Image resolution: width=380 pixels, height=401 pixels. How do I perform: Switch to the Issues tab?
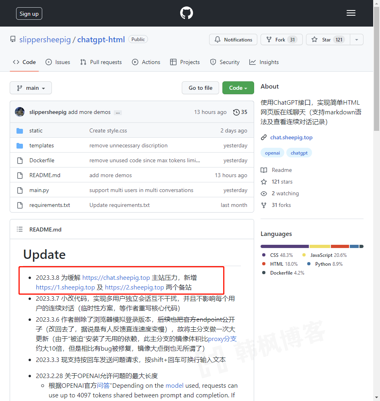tap(58, 62)
